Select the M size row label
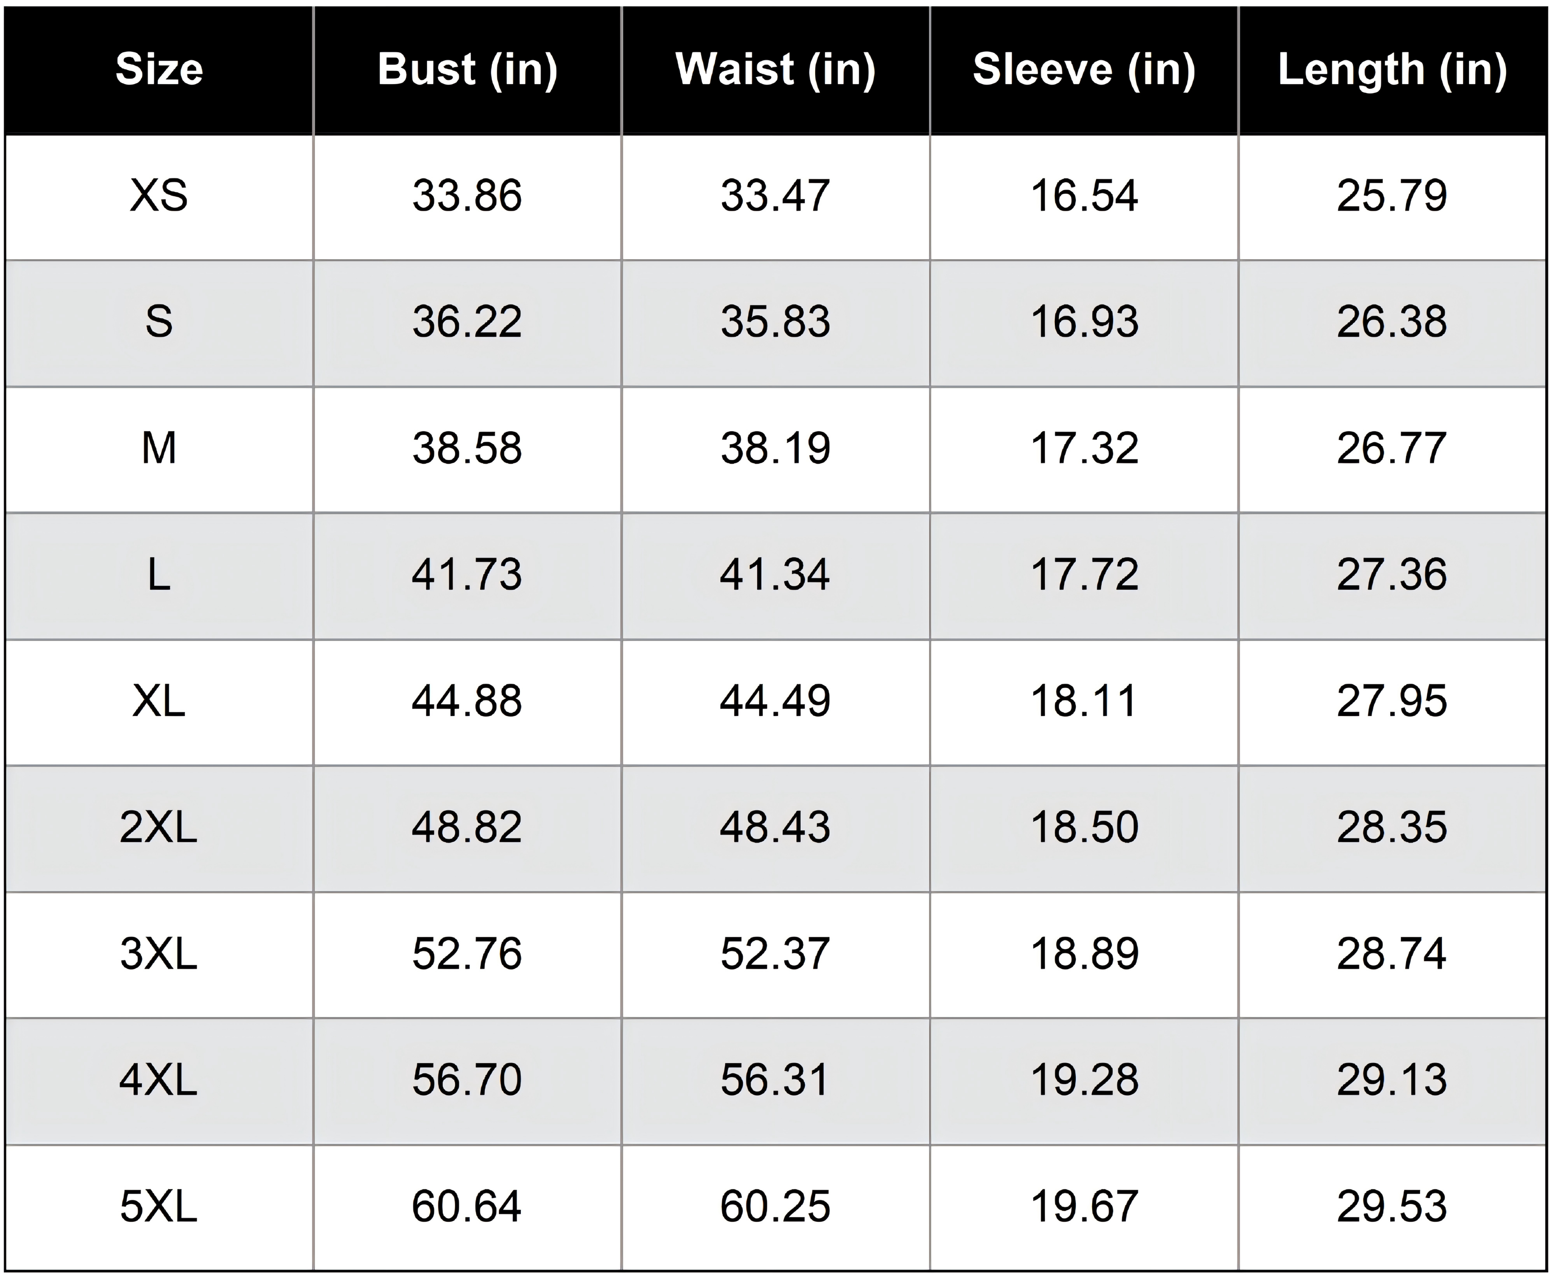 click(x=159, y=449)
